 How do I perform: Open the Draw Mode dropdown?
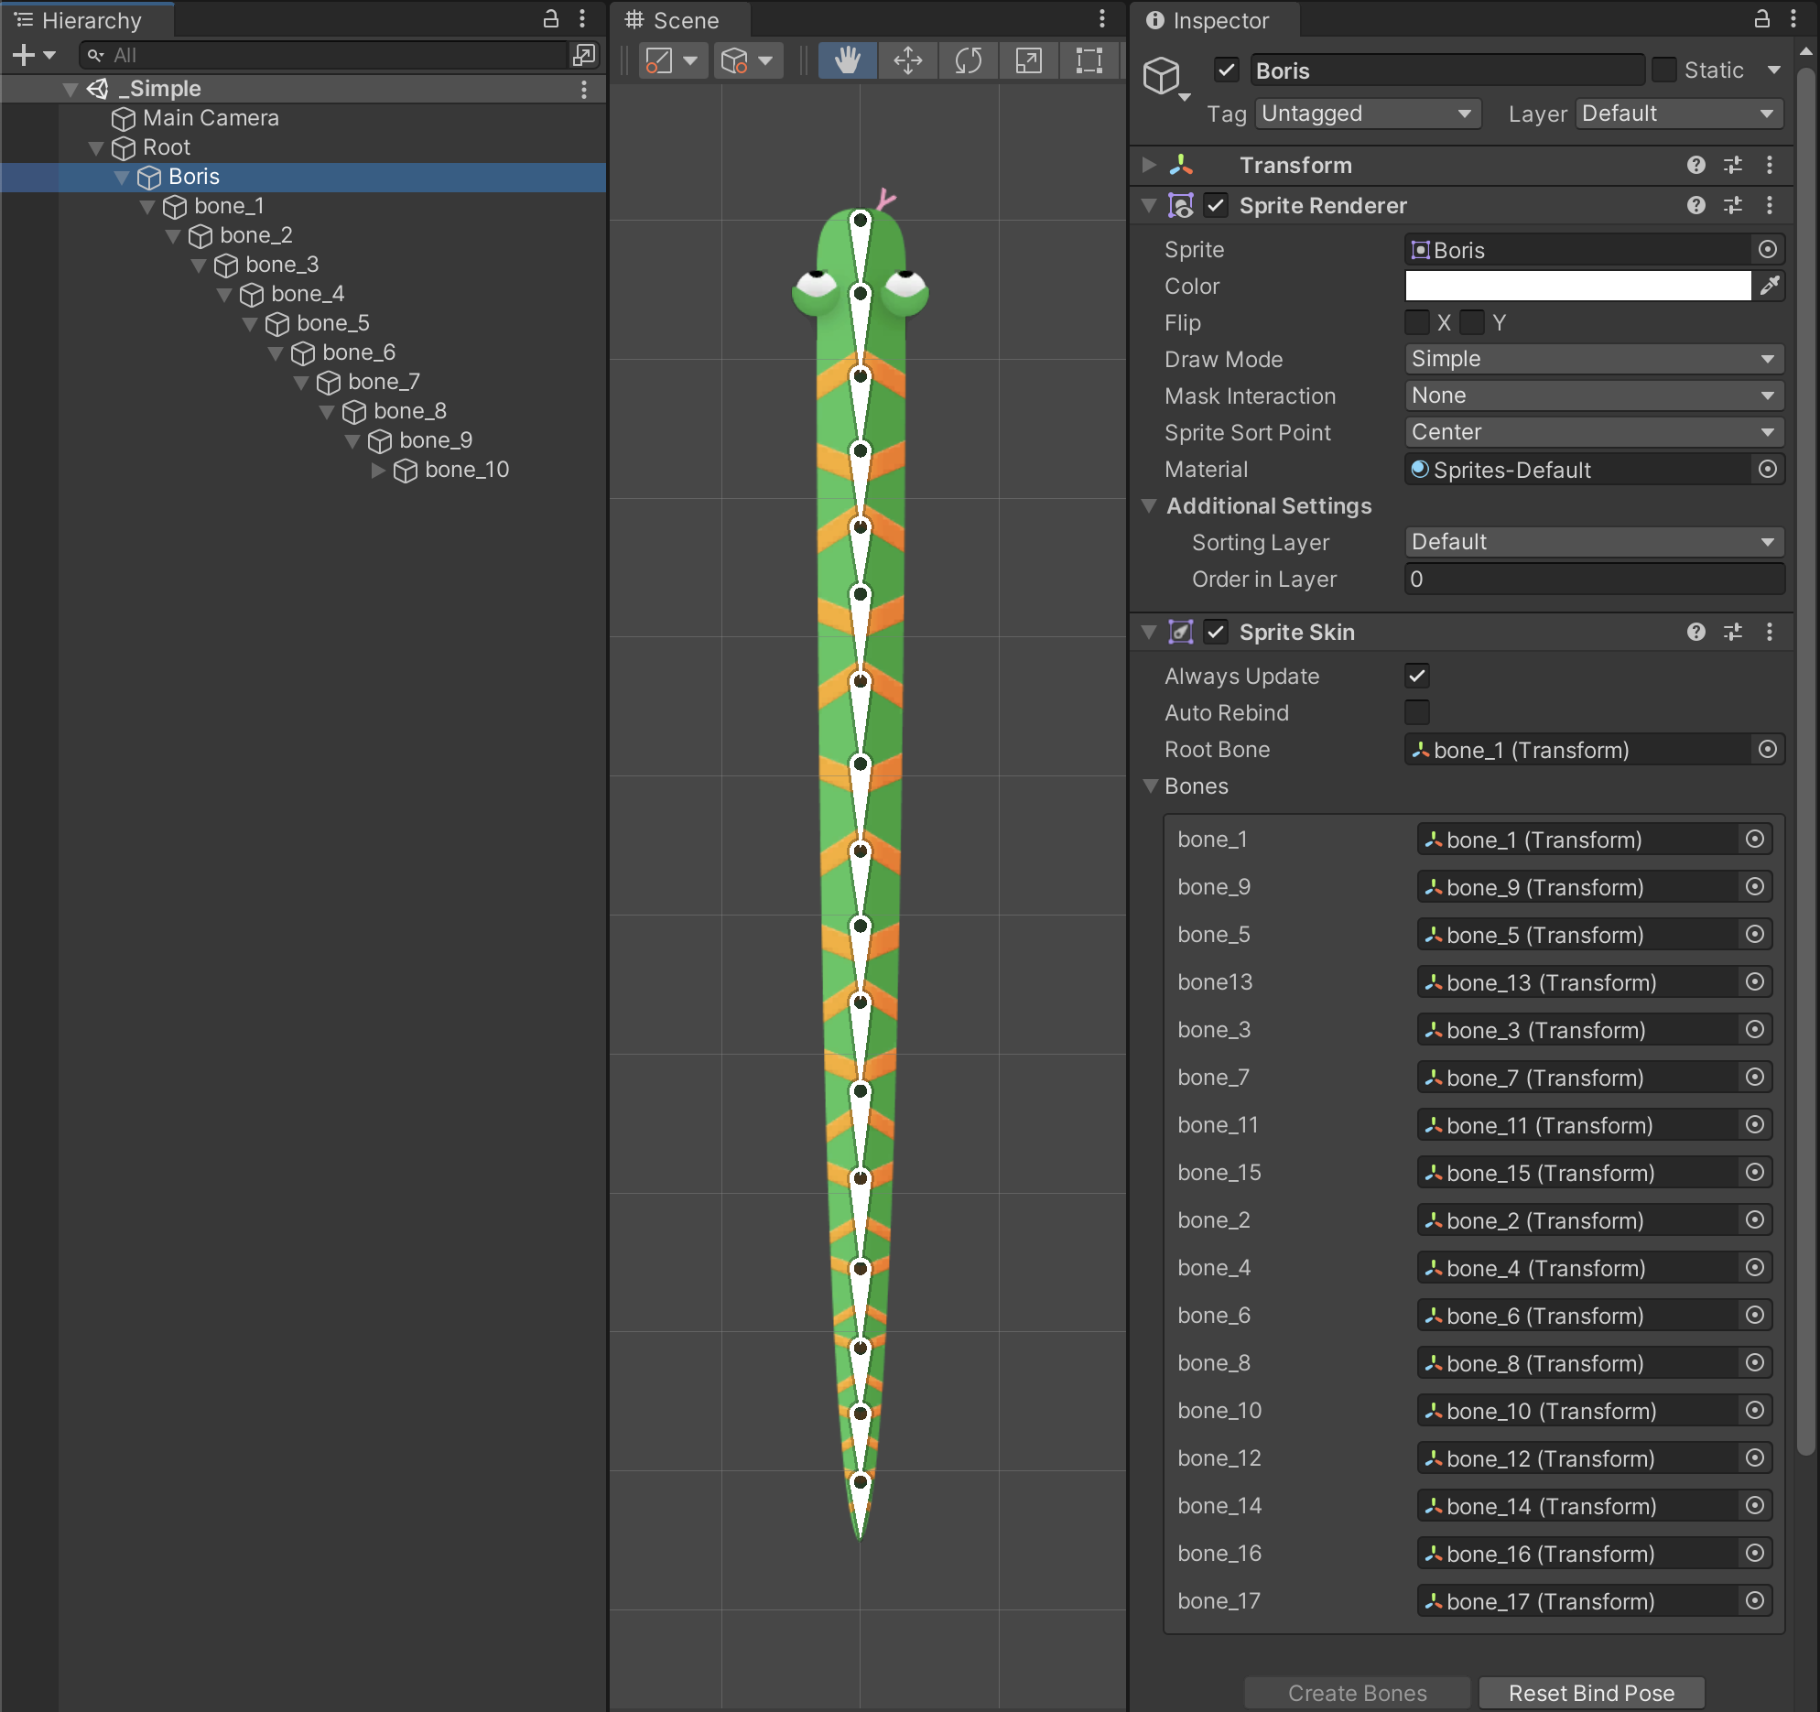click(x=1593, y=359)
